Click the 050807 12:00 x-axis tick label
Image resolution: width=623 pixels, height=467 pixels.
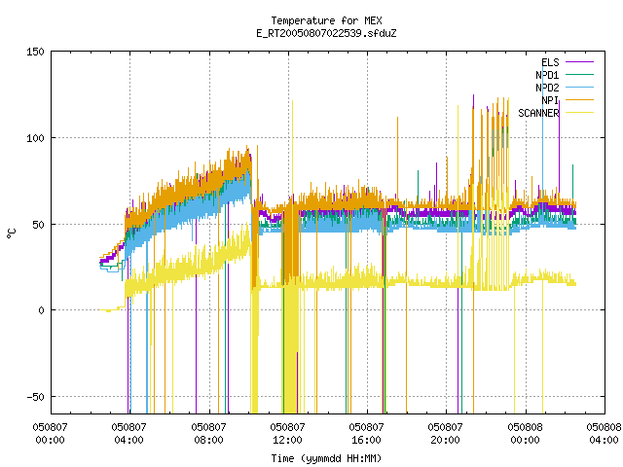[287, 434]
